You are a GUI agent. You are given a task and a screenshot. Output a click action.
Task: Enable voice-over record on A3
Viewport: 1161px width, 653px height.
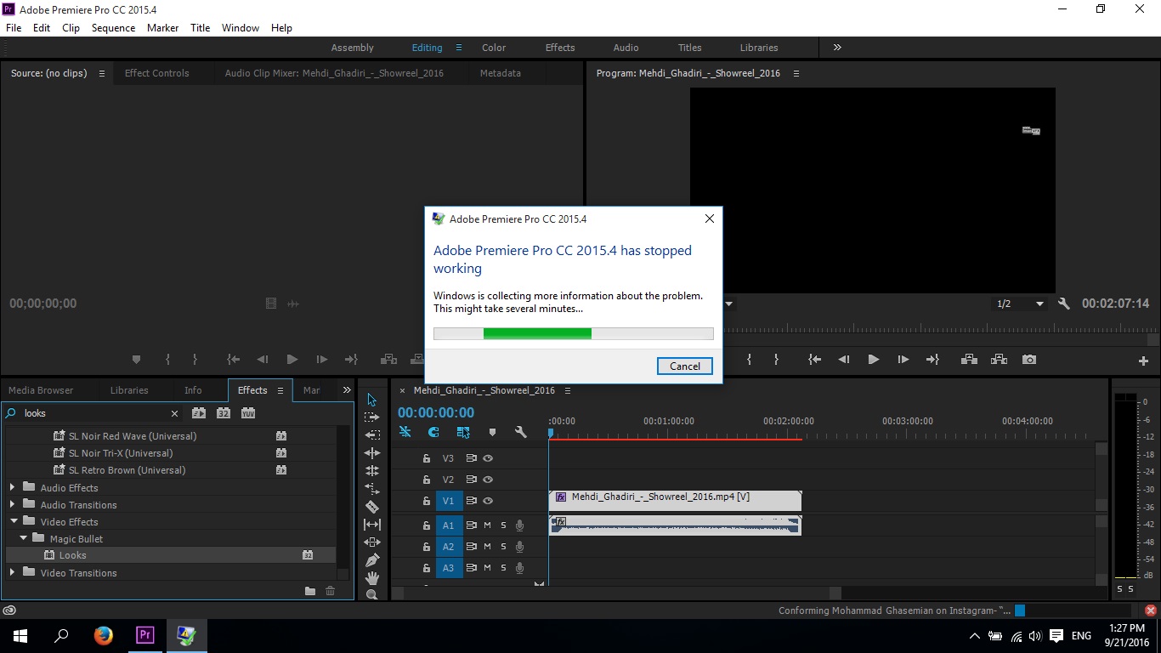[519, 568]
